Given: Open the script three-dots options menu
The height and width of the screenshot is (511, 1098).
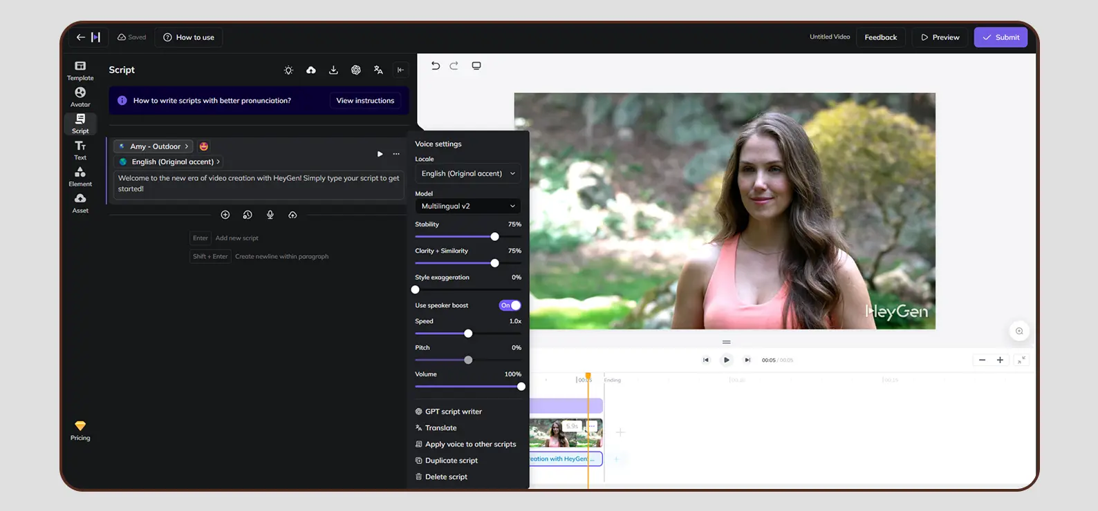Looking at the screenshot, I should [396, 154].
